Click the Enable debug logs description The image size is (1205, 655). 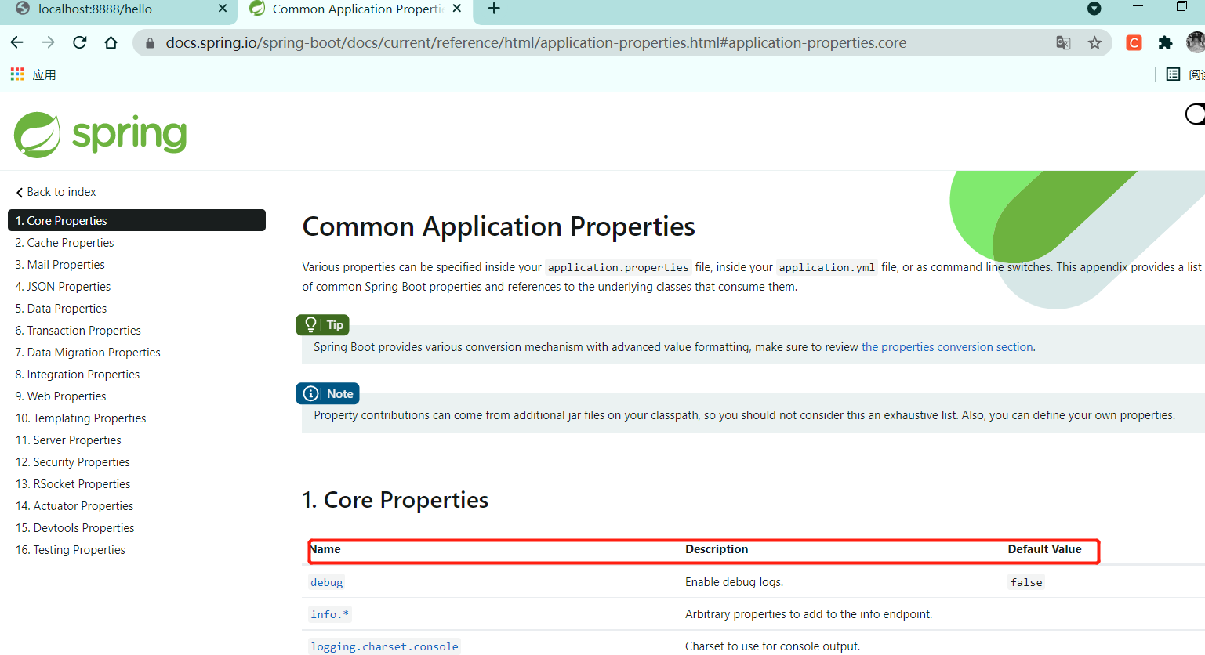(x=734, y=582)
